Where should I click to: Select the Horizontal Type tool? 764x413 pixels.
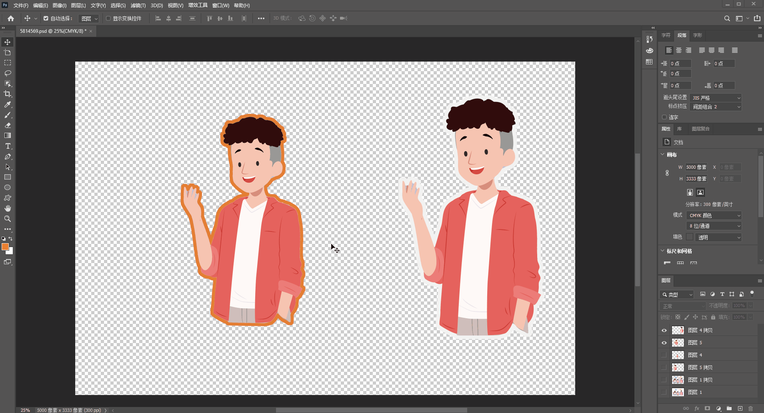pos(8,146)
